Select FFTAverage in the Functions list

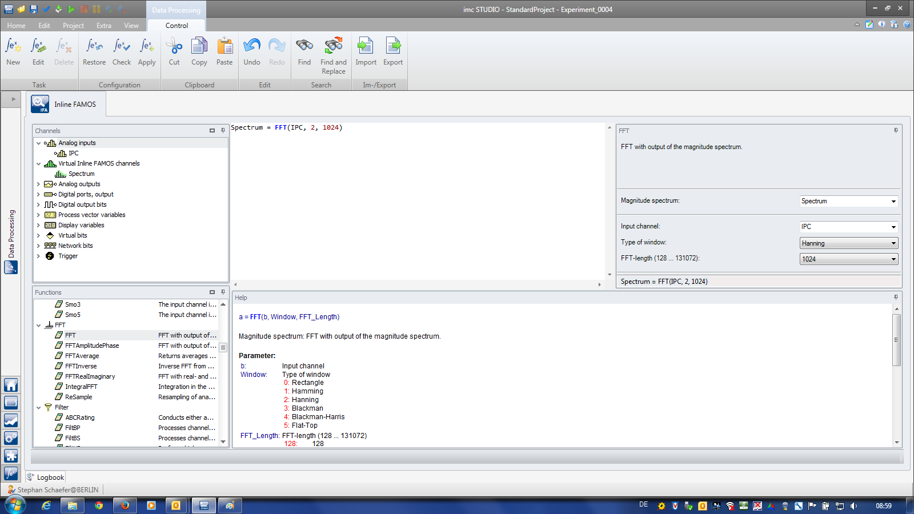82,356
